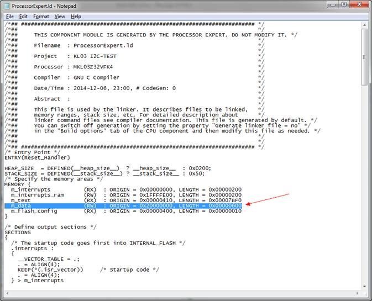Image resolution: width=372 pixels, height=301 pixels.
Task: Click the 'Specify the memory areas' comment
Action: click(54, 179)
